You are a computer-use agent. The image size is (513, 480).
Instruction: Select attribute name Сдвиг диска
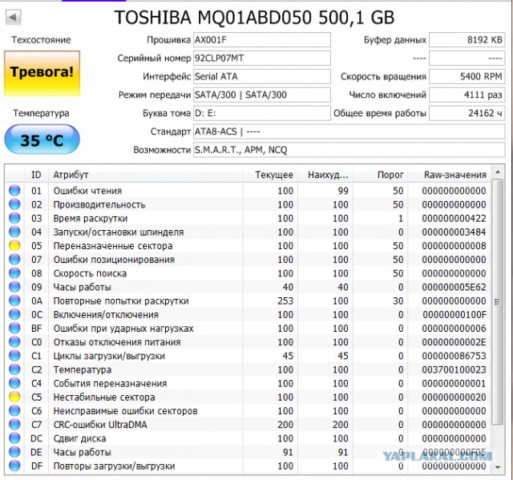pos(79,438)
